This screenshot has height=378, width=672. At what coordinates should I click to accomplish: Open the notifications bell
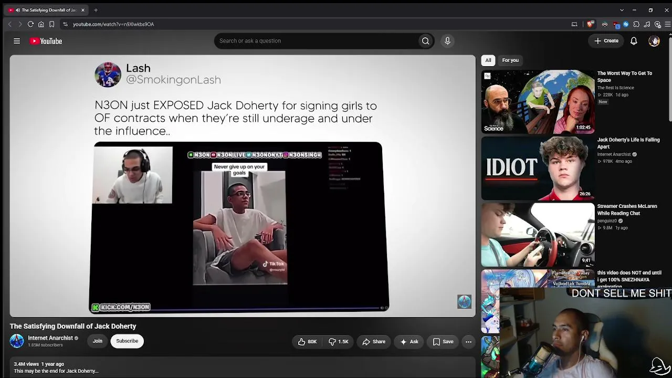coord(634,41)
